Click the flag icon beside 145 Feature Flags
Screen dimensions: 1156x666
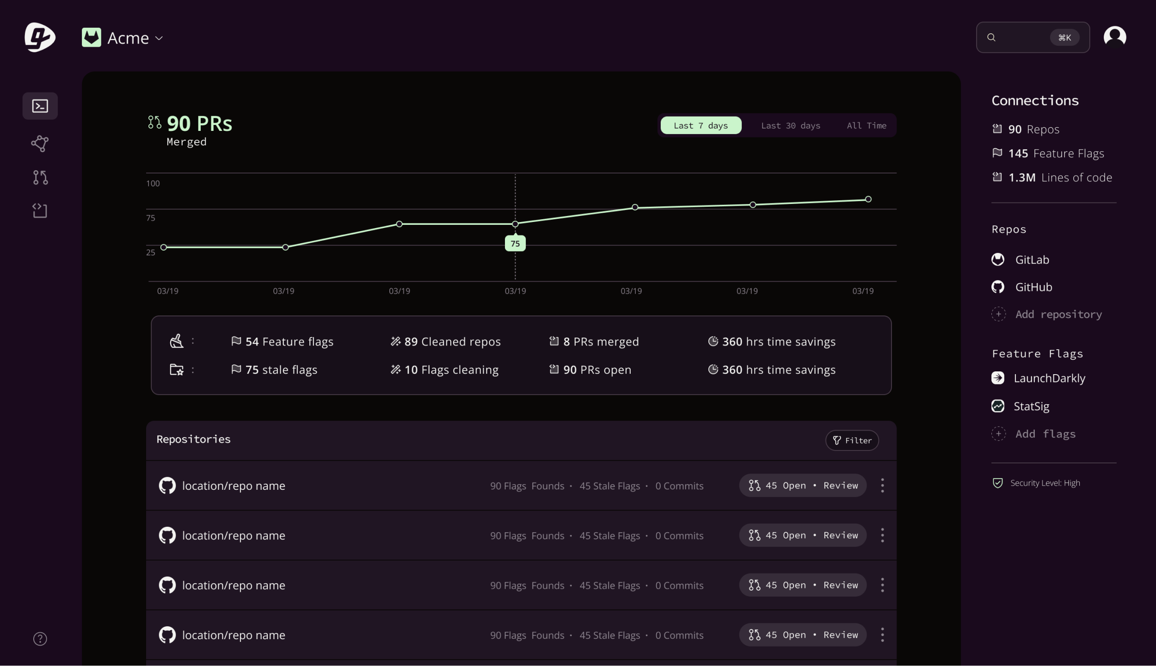click(997, 153)
